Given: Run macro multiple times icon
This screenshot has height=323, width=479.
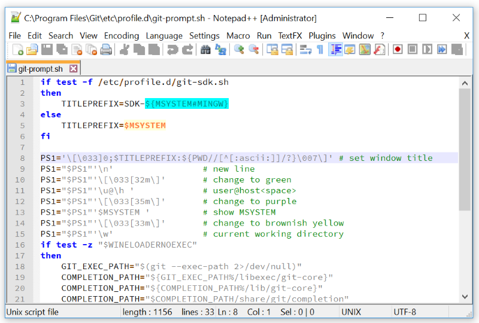Looking at the screenshot, I should click(442, 50).
